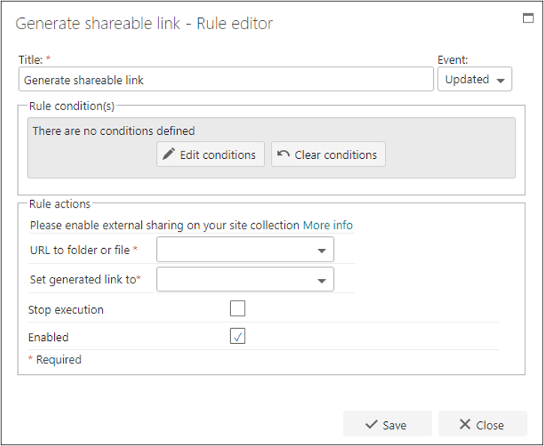Image resolution: width=544 pixels, height=446 pixels.
Task: Uncheck the Enabled checkbox
Action: pyautogui.click(x=238, y=336)
